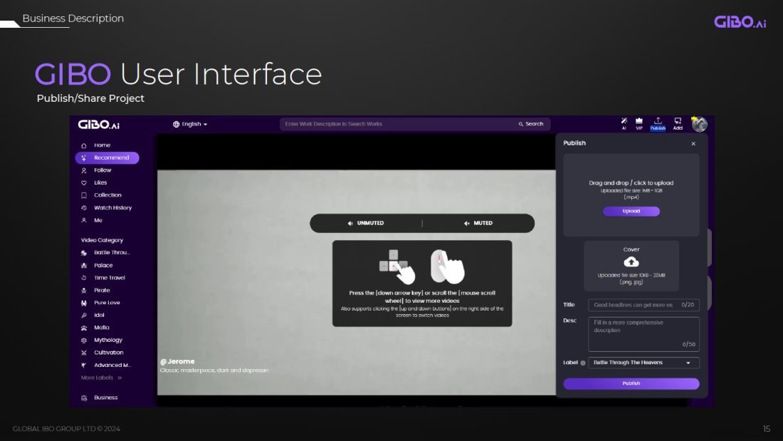
Task: Click the Idol category icon
Action: (x=84, y=316)
